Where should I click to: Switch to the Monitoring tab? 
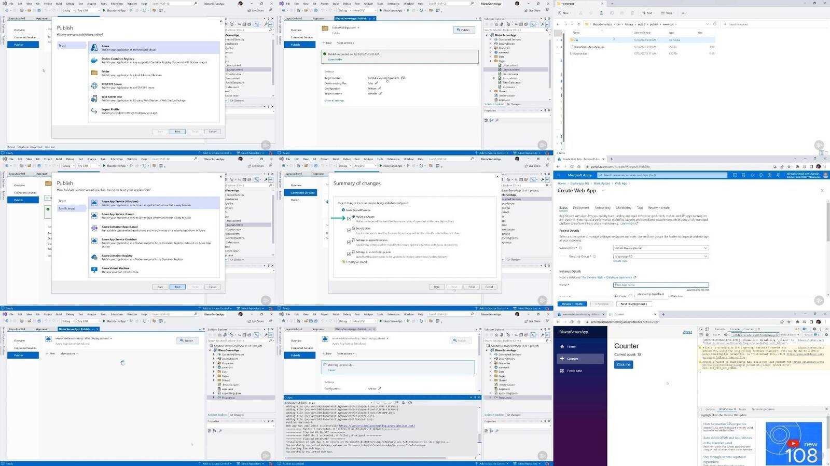624,208
